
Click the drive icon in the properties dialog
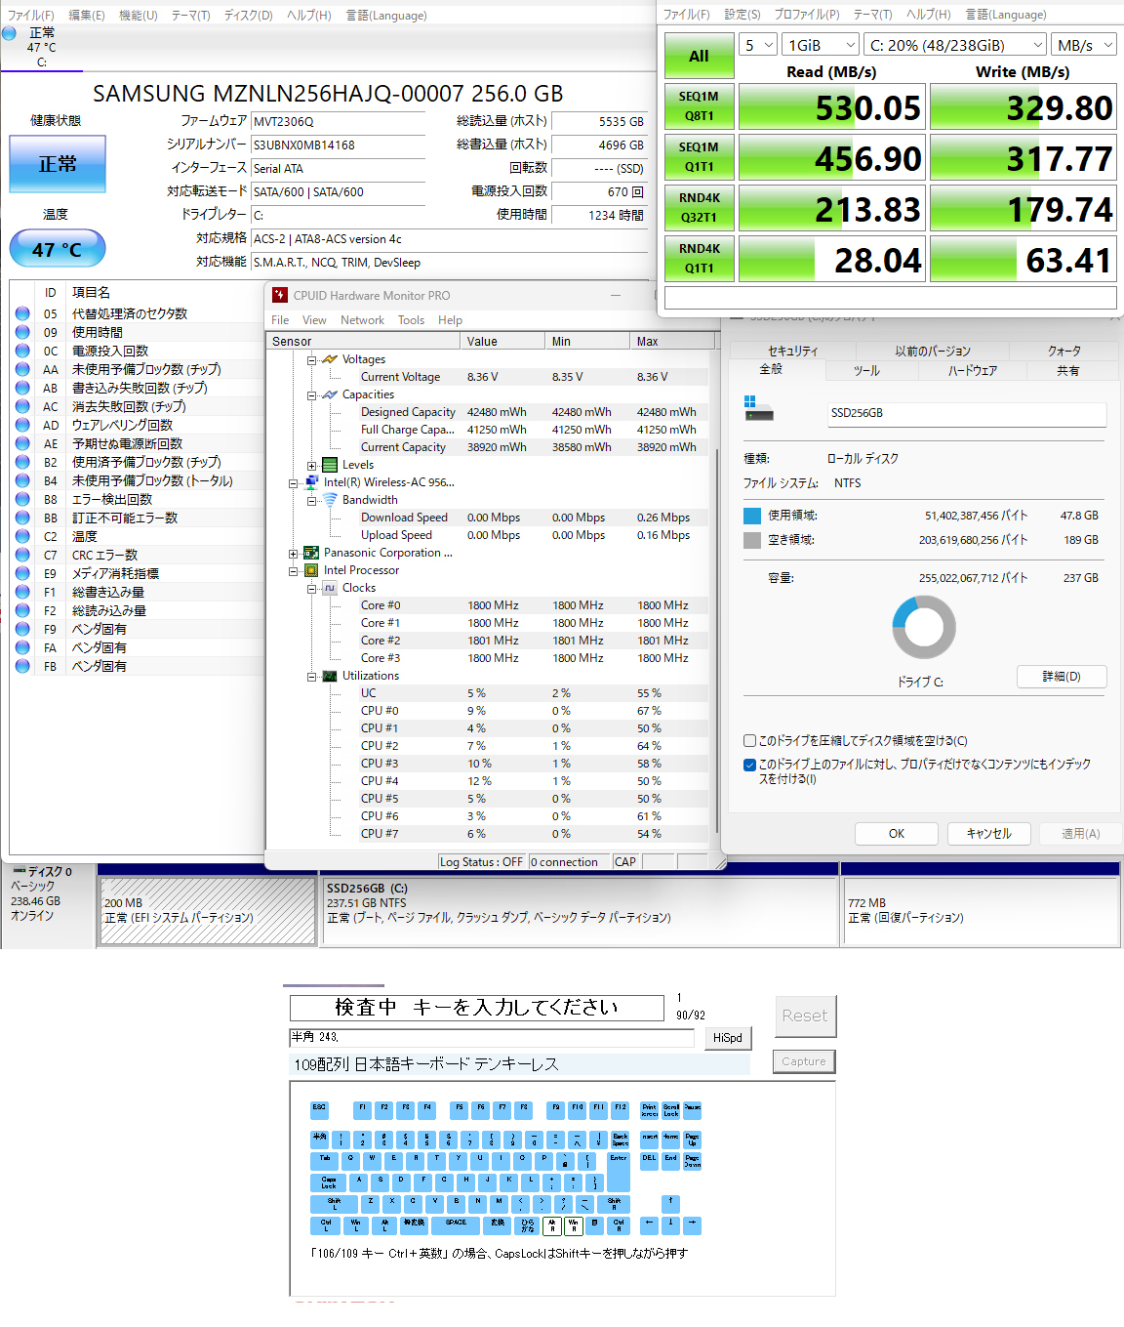pos(758,409)
